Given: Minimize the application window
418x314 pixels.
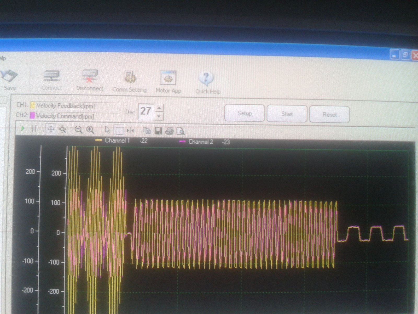Looking at the screenshot, I should (x=394, y=55).
